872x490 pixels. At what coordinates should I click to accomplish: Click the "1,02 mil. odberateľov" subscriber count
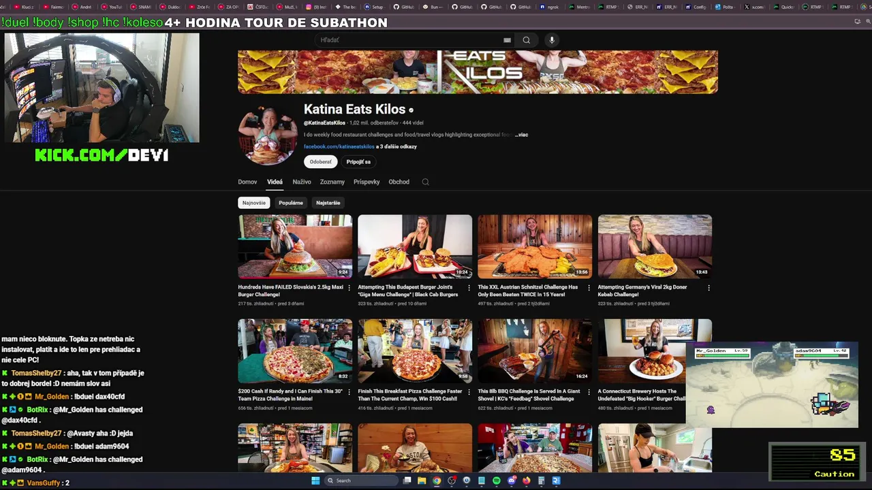point(374,123)
